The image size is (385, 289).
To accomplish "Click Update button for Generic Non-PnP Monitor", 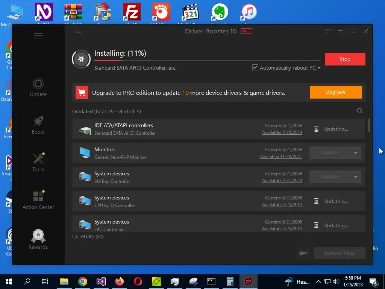I will click(x=329, y=153).
